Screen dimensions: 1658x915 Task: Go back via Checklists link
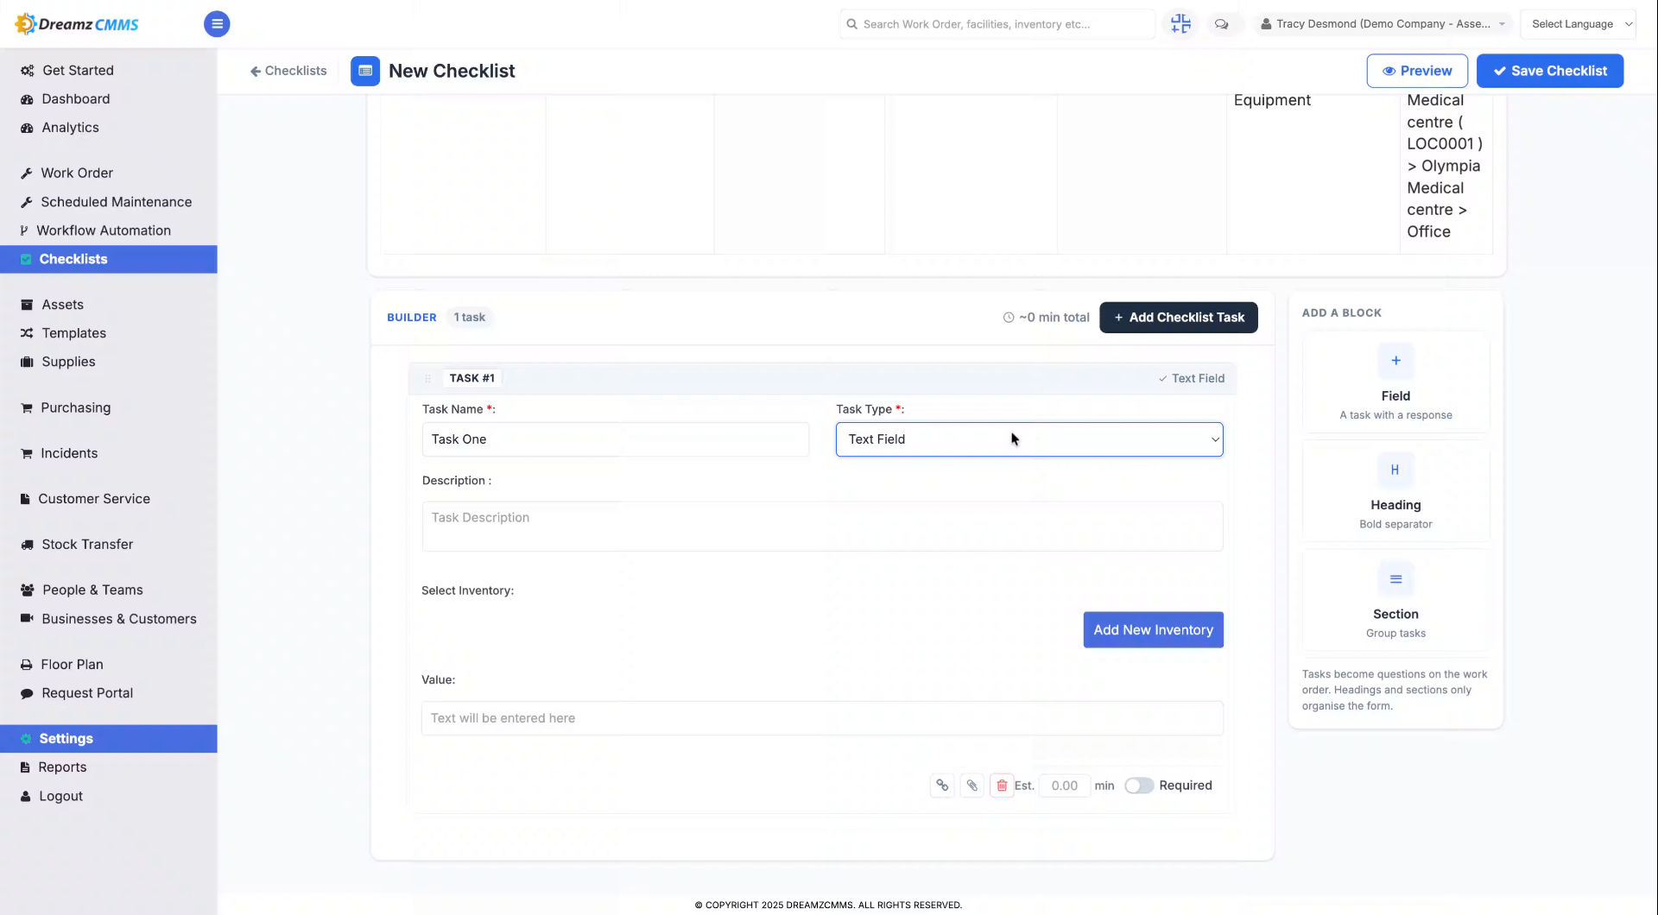288,71
